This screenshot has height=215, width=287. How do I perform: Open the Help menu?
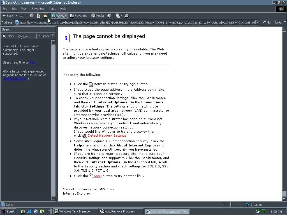(63, 9)
